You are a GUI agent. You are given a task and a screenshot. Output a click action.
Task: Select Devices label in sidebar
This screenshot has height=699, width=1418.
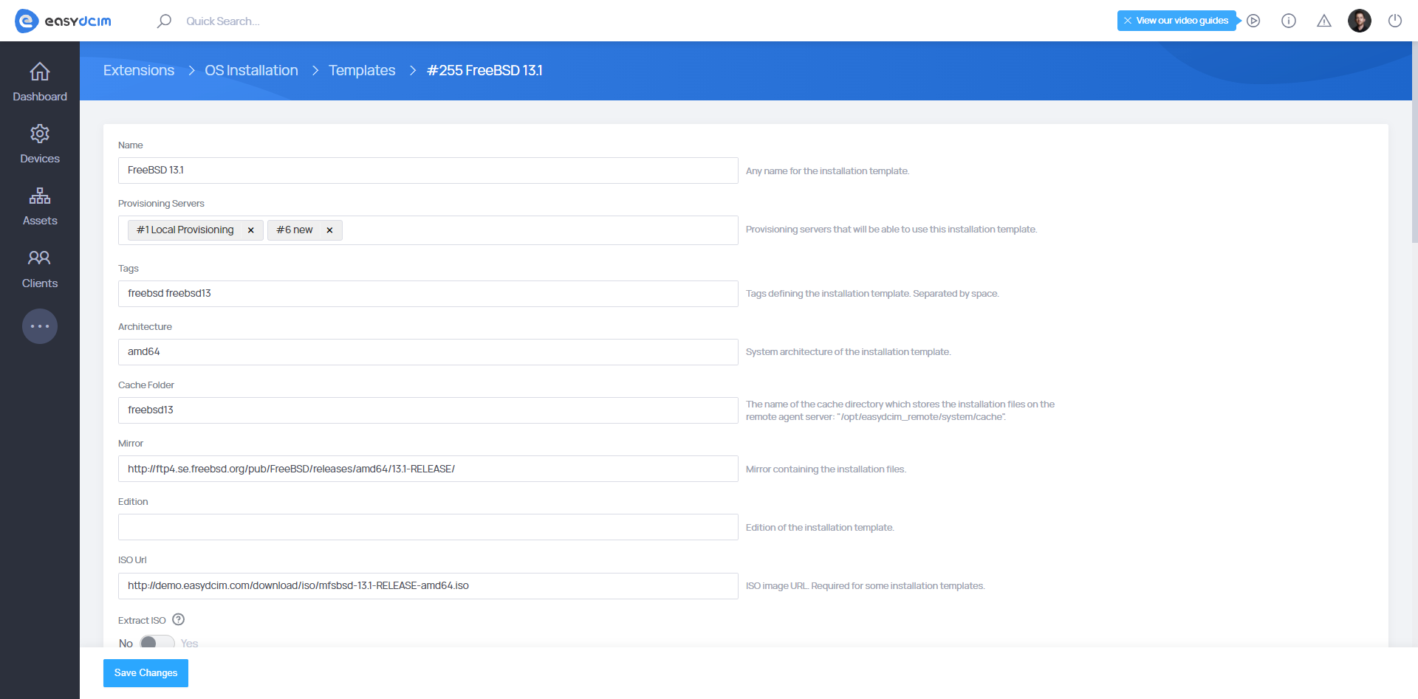(40, 159)
